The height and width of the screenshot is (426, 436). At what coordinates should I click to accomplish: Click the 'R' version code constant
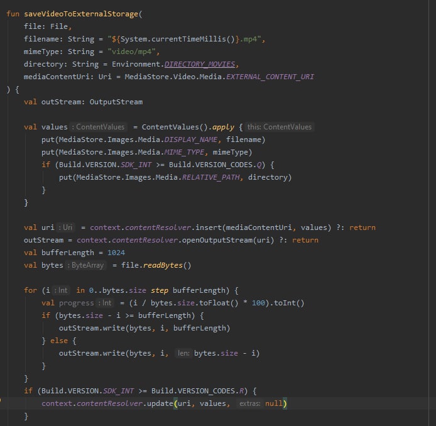pos(241,391)
